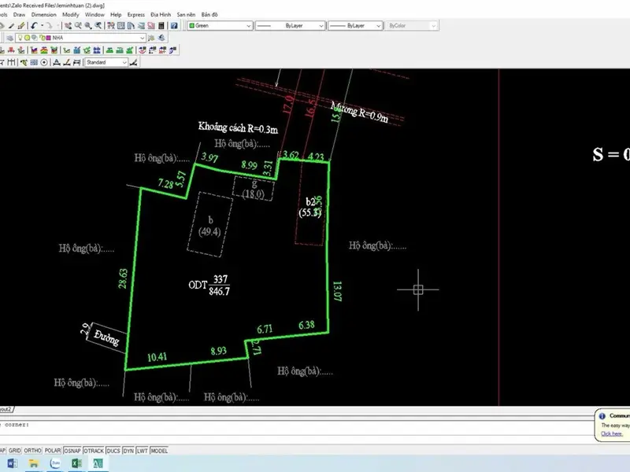Open Word from the taskbar

coord(12,463)
